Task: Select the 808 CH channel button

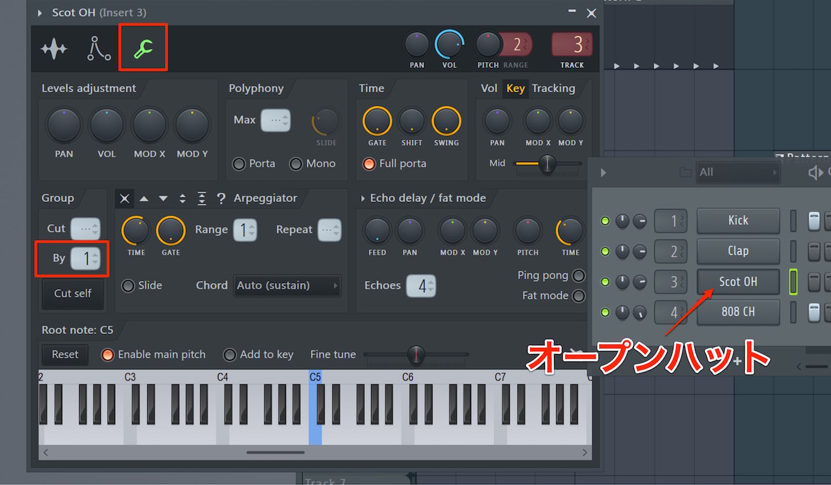Action: click(x=738, y=312)
